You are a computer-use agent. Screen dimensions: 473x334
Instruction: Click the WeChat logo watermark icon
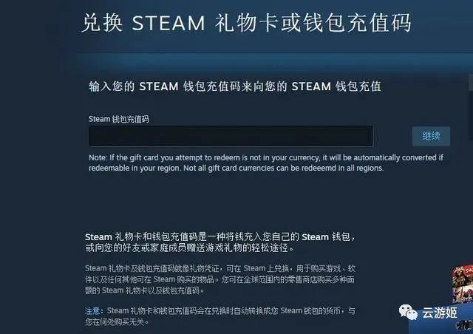pyautogui.click(x=408, y=312)
